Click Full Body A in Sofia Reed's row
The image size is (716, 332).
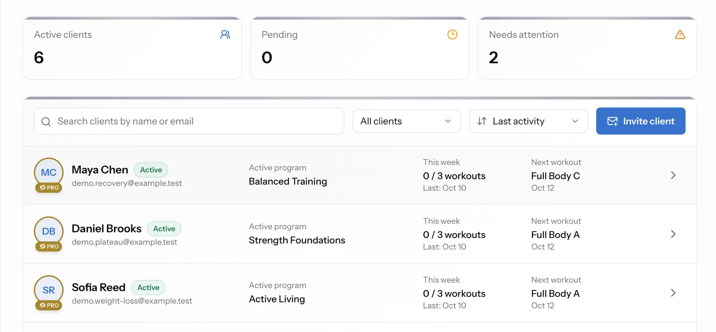555,294
